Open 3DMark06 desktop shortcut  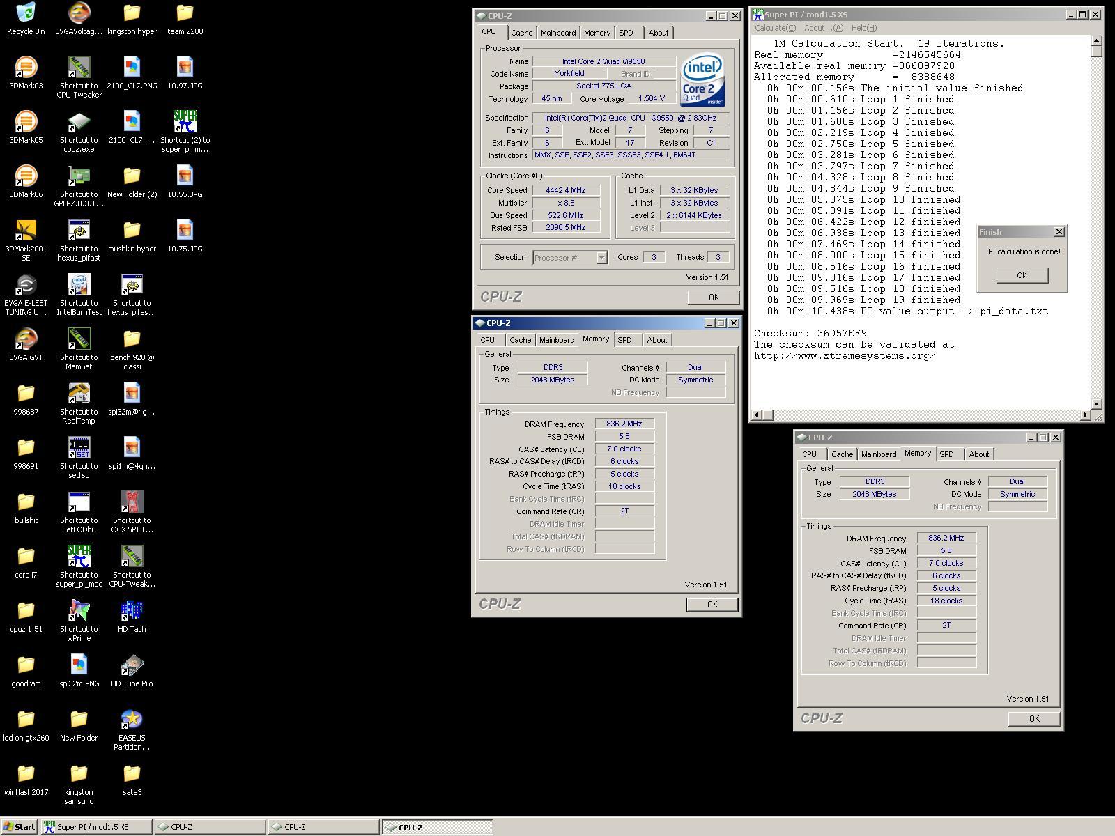coord(26,182)
